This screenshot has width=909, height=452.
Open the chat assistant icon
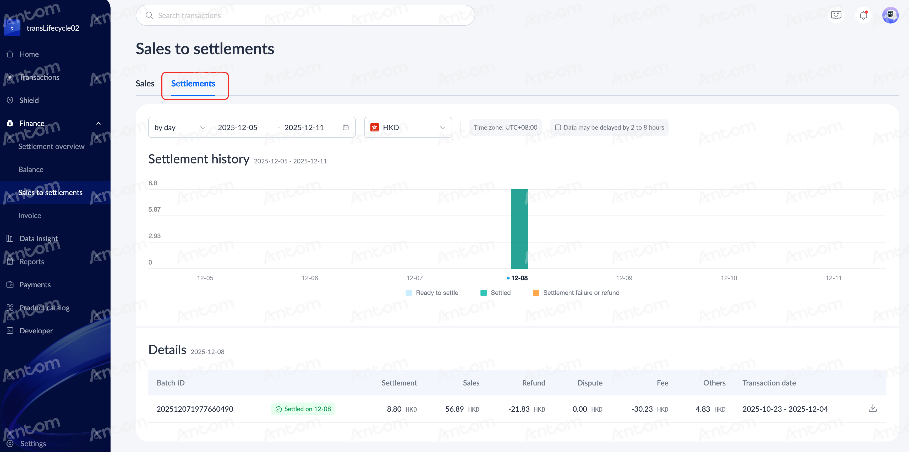(836, 15)
